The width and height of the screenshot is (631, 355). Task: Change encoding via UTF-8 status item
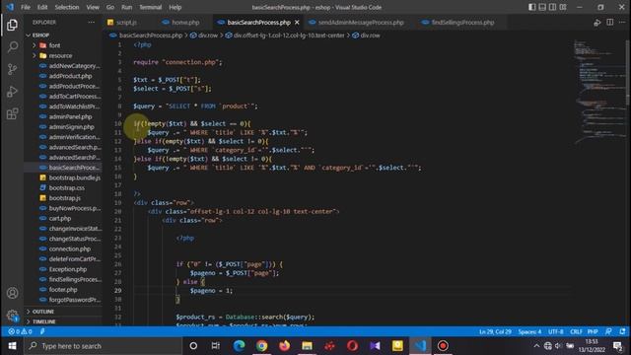(x=556, y=331)
